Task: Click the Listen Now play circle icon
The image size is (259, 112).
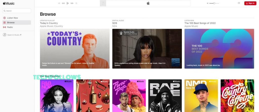Action: 5,18
